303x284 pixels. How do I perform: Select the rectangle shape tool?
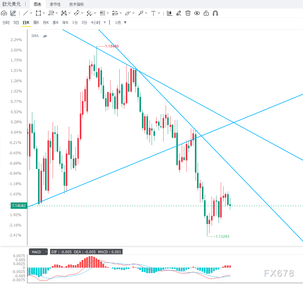(38, 13)
